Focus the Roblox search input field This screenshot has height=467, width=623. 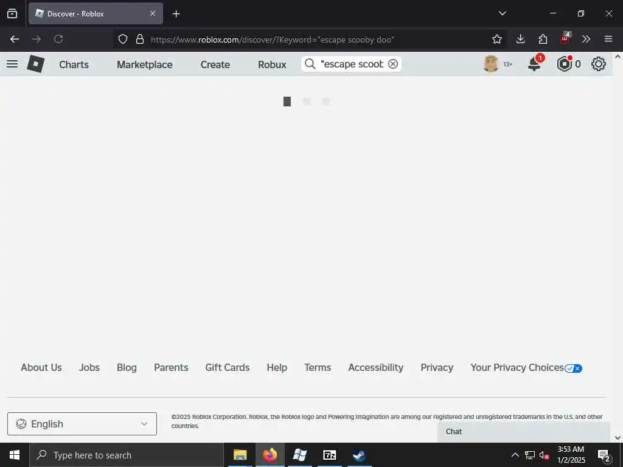(x=352, y=64)
